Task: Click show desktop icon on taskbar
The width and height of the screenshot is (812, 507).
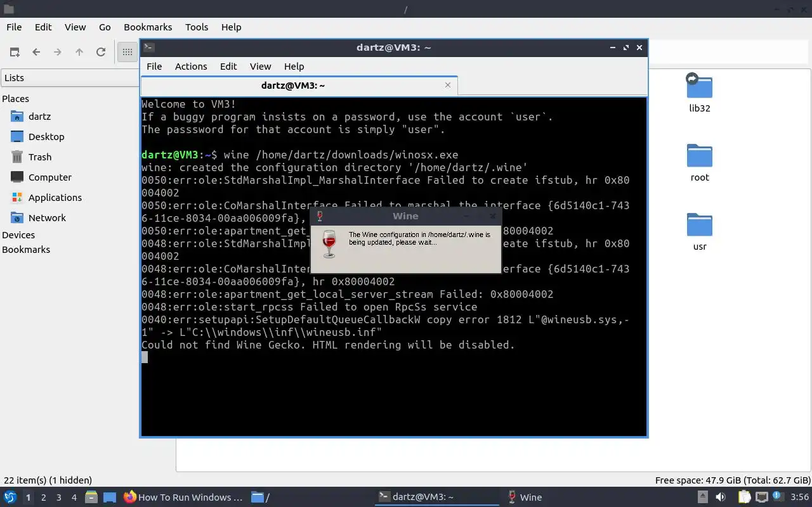Action: (110, 497)
